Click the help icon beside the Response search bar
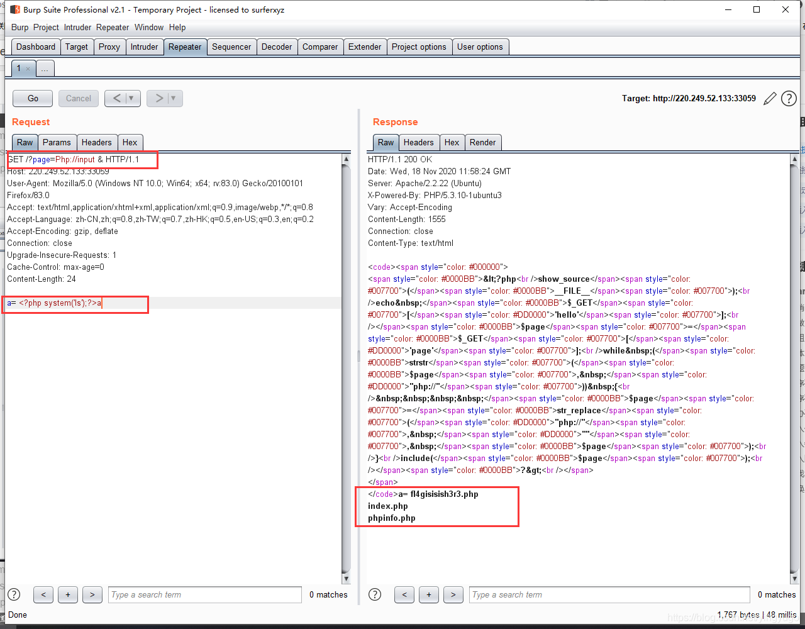Screen dimensions: 805x629 [375, 594]
